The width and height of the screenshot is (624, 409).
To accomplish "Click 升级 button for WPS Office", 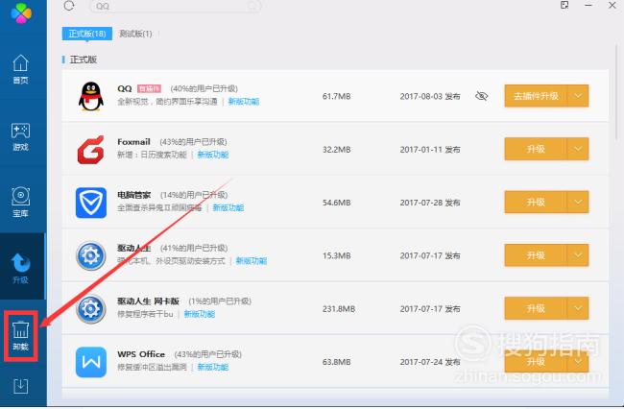I will pyautogui.click(x=536, y=361).
